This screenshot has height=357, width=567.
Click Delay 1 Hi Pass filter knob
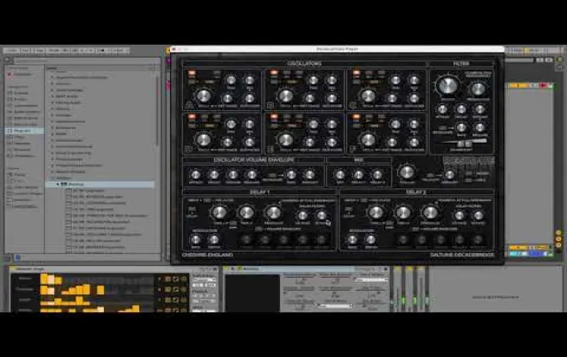click(x=321, y=216)
